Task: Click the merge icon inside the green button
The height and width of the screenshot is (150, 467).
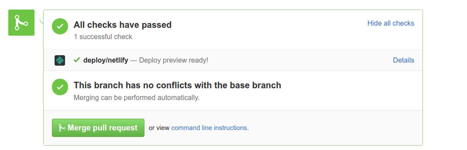Action: (x=62, y=128)
